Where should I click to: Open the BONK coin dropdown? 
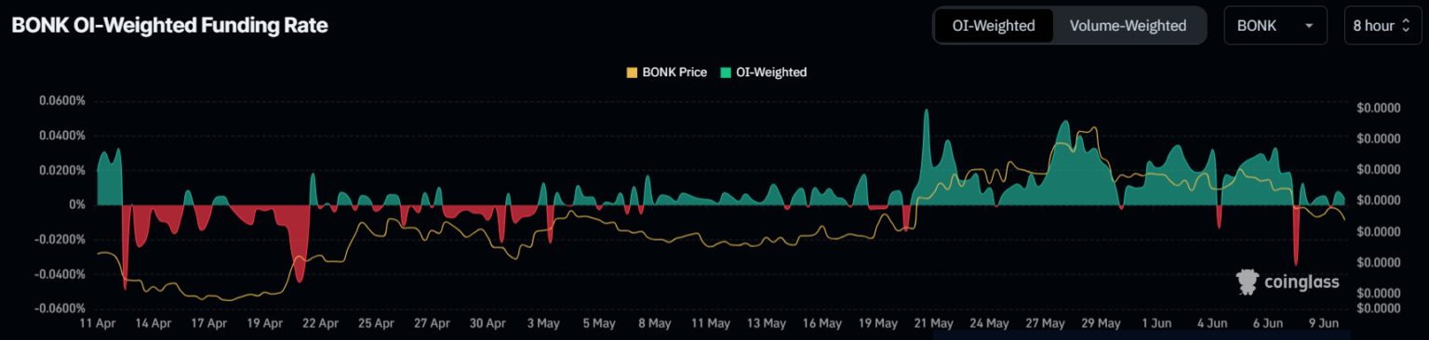pyautogui.click(x=1275, y=26)
